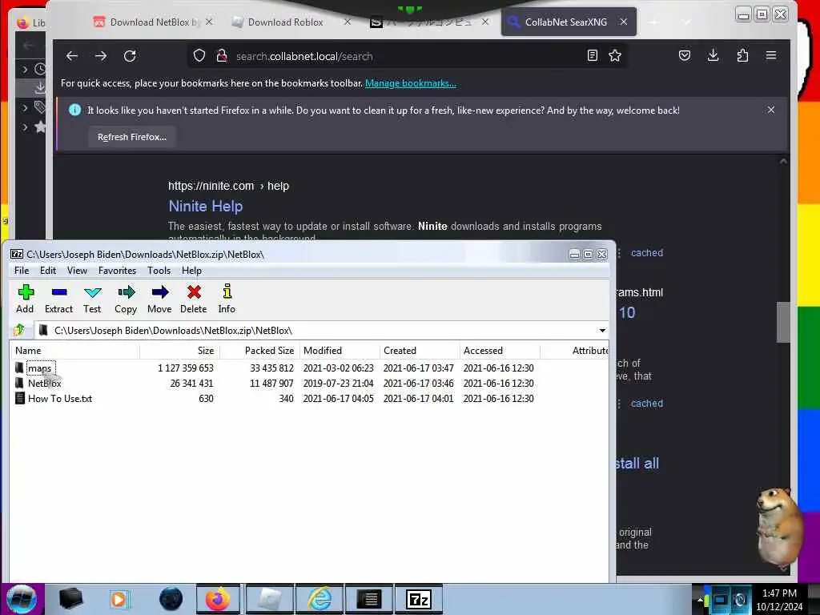The height and width of the screenshot is (615, 820).
Task: Click the insecure lock icon in Firefox URL bar
Action: click(222, 55)
